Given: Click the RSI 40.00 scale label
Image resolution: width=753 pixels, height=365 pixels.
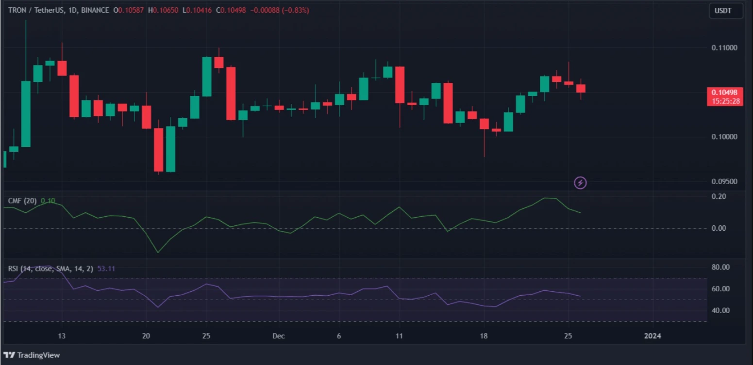Looking at the screenshot, I should (x=720, y=311).
